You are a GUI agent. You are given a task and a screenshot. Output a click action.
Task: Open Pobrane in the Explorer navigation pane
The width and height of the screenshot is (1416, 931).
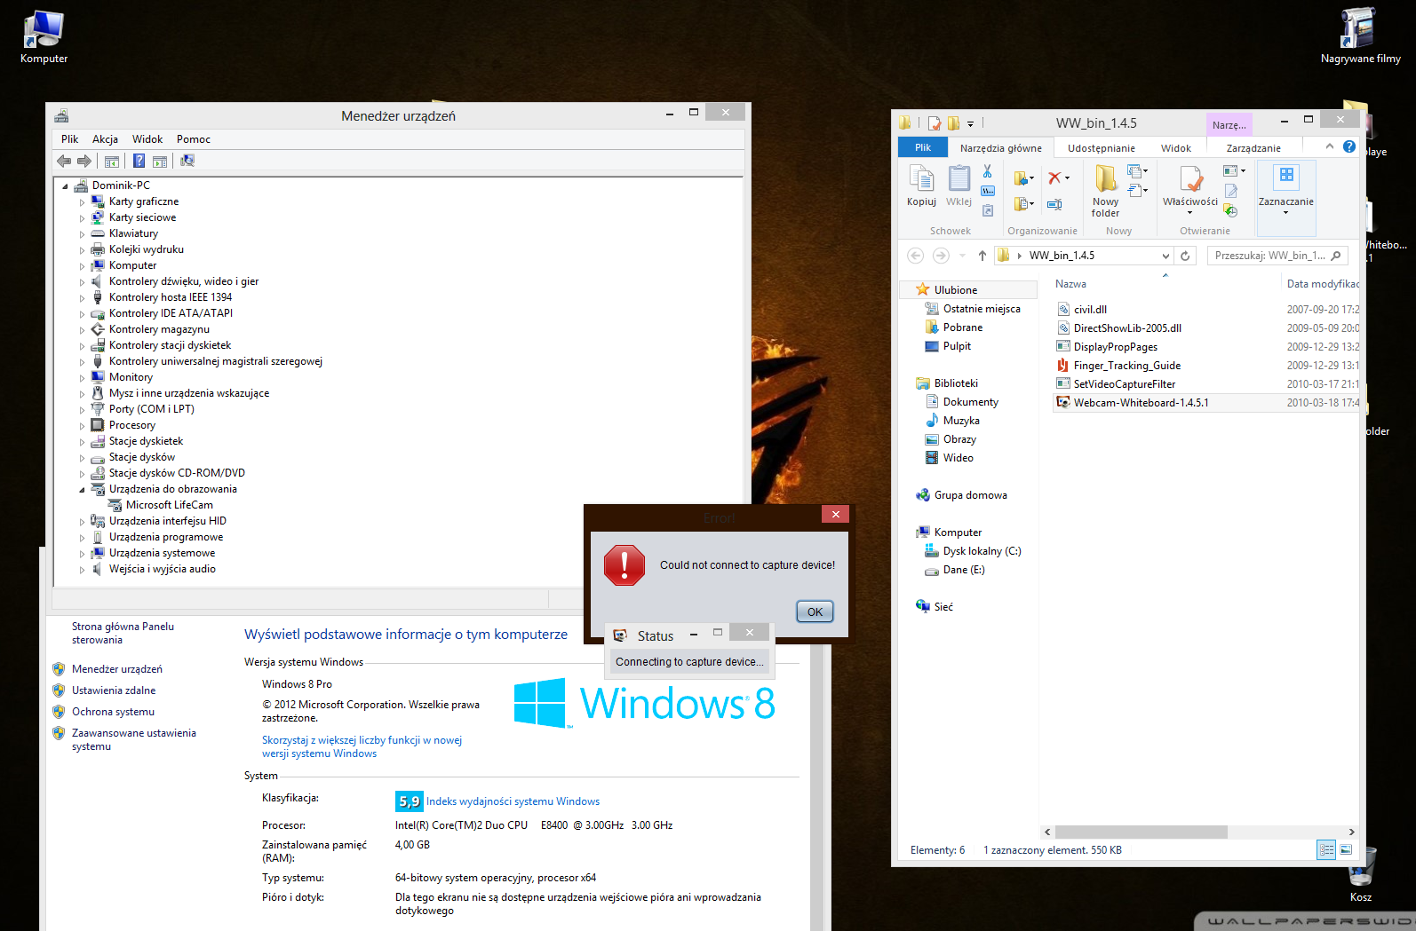962,327
